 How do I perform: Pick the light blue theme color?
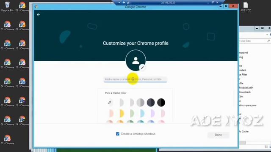click(140, 113)
